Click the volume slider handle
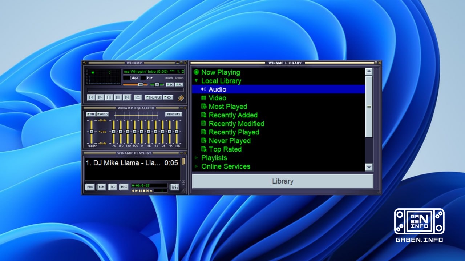This screenshot has height=261, width=465. pos(141,84)
